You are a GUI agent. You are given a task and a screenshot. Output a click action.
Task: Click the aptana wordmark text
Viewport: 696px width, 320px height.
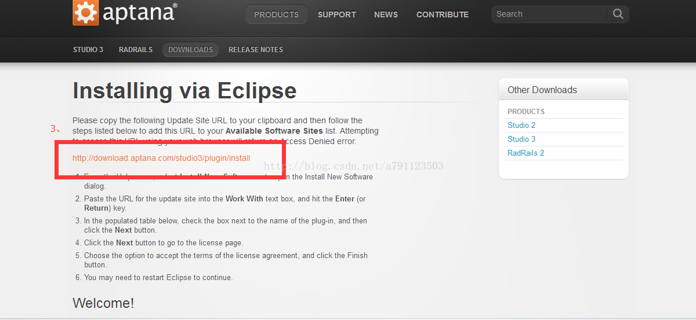[x=140, y=13]
